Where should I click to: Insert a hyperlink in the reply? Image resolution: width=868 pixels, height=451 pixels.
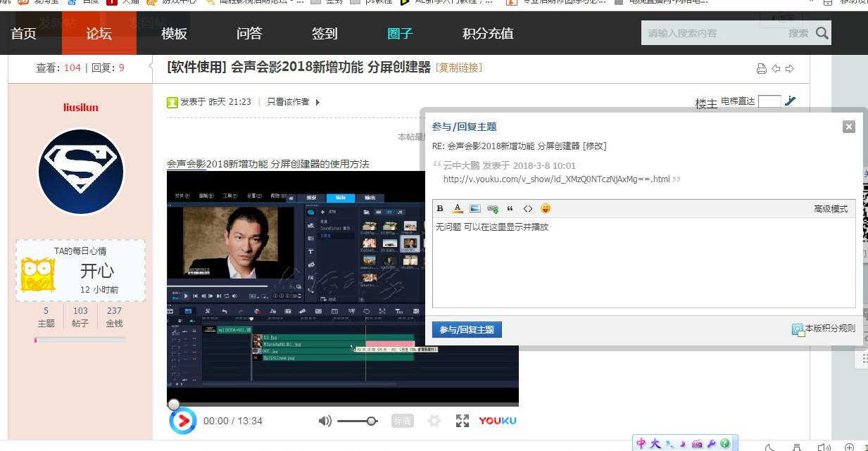tap(493, 209)
